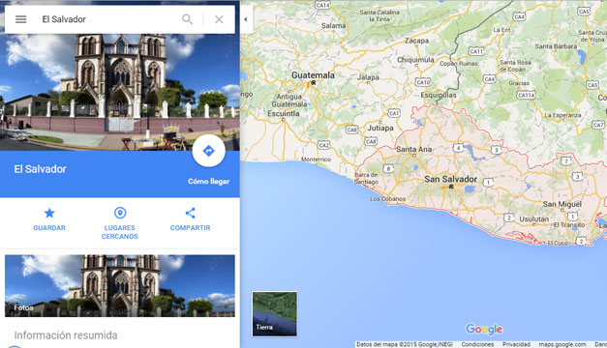
Task: Click La Esperanza label on map
Action: point(562,115)
